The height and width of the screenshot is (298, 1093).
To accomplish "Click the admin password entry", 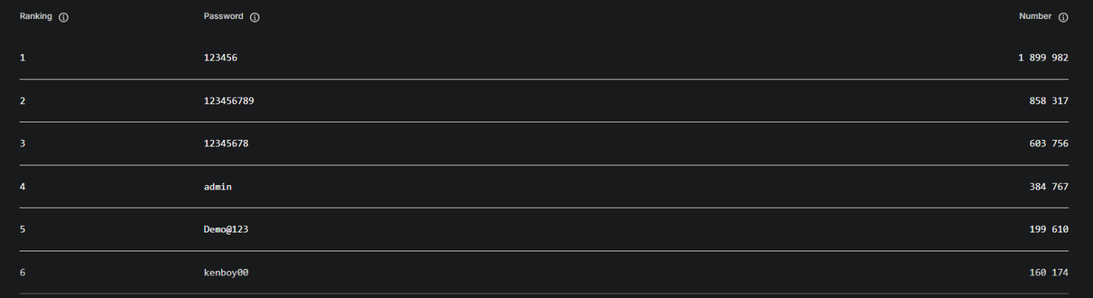I will point(218,187).
